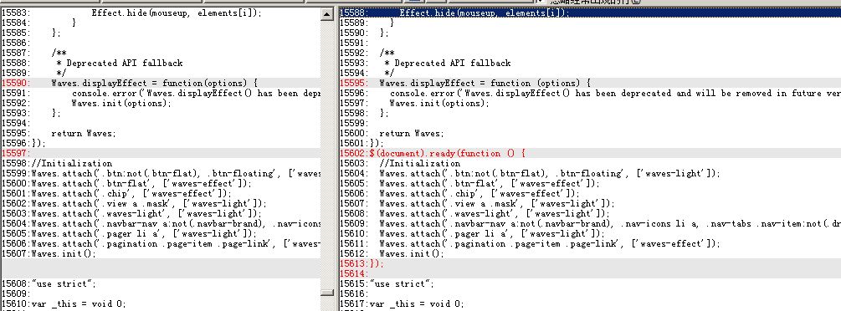The height and width of the screenshot is (311, 841).
Task: Select left line 15601 Waves.attach .chip
Action: point(161,194)
